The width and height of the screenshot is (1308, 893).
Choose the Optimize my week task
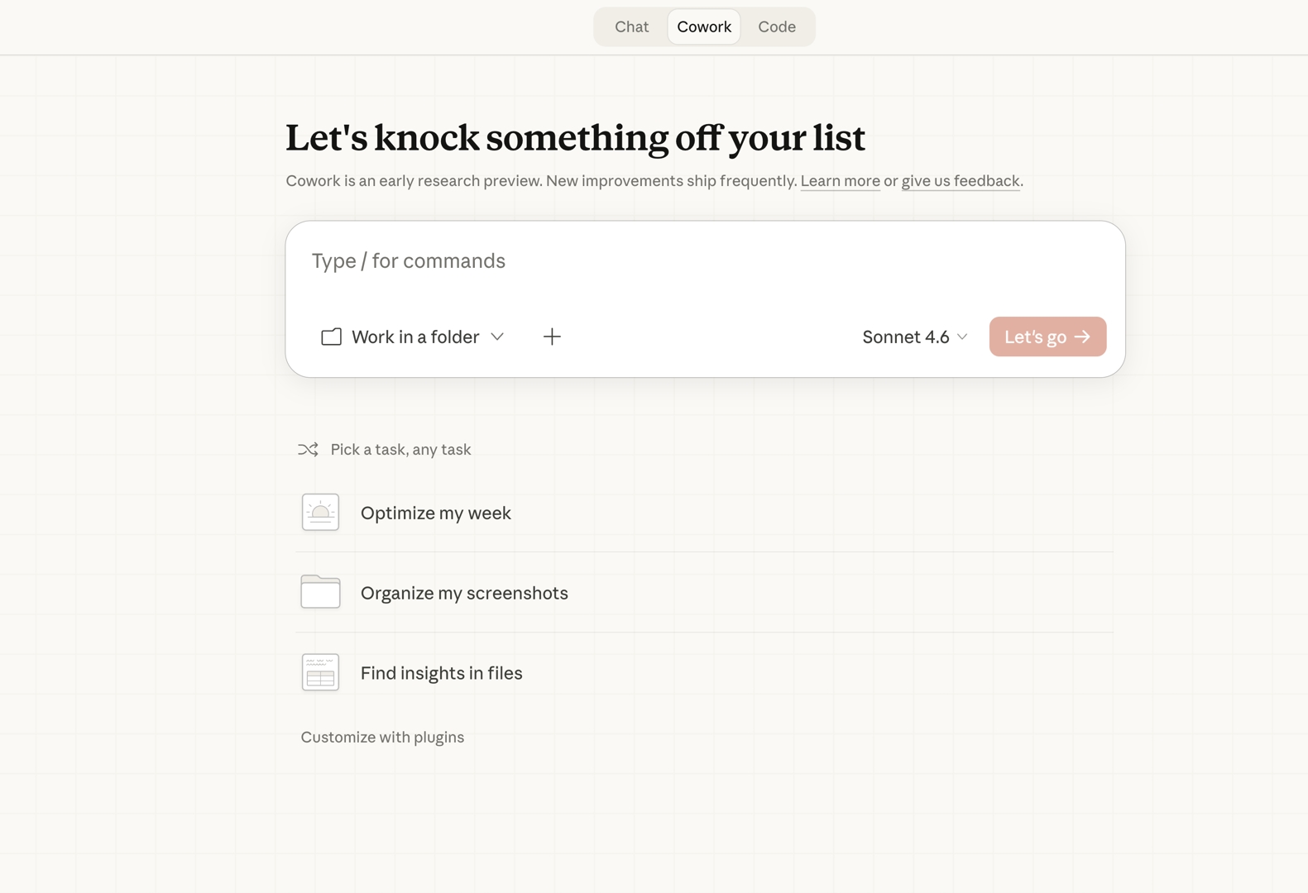click(436, 513)
